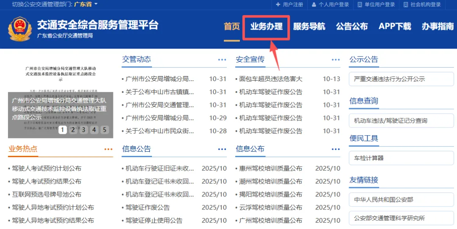Show more 信息公布 entries via dots

point(336,149)
